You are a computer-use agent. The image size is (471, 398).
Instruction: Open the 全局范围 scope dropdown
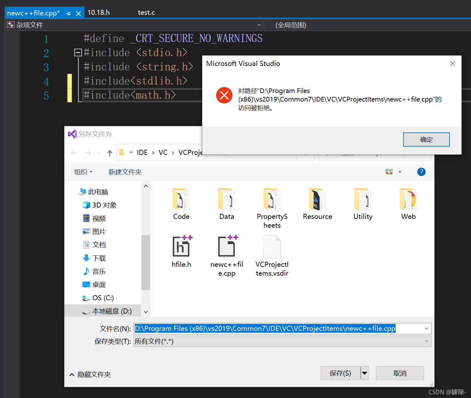(367, 25)
